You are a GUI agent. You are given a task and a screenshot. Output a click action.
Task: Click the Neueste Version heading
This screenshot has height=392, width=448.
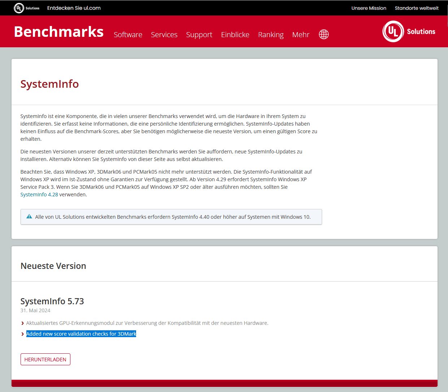[53, 266]
